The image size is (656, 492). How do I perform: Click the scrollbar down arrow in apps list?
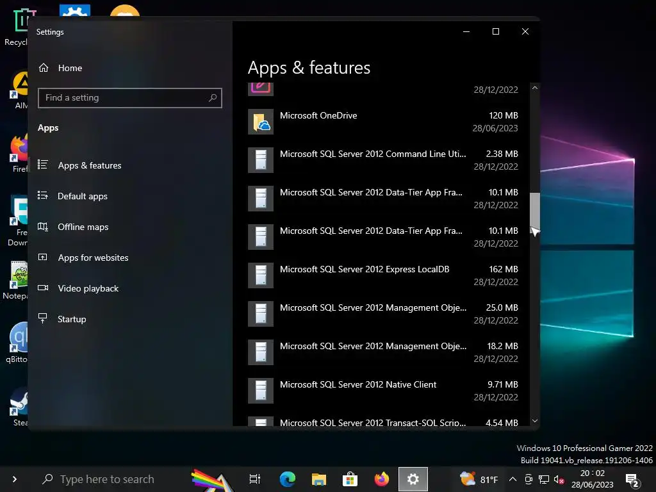[x=535, y=421]
